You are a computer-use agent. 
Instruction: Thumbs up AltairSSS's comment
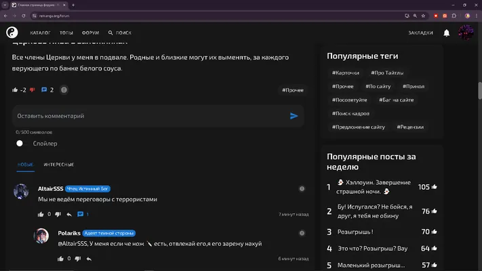coord(41,214)
